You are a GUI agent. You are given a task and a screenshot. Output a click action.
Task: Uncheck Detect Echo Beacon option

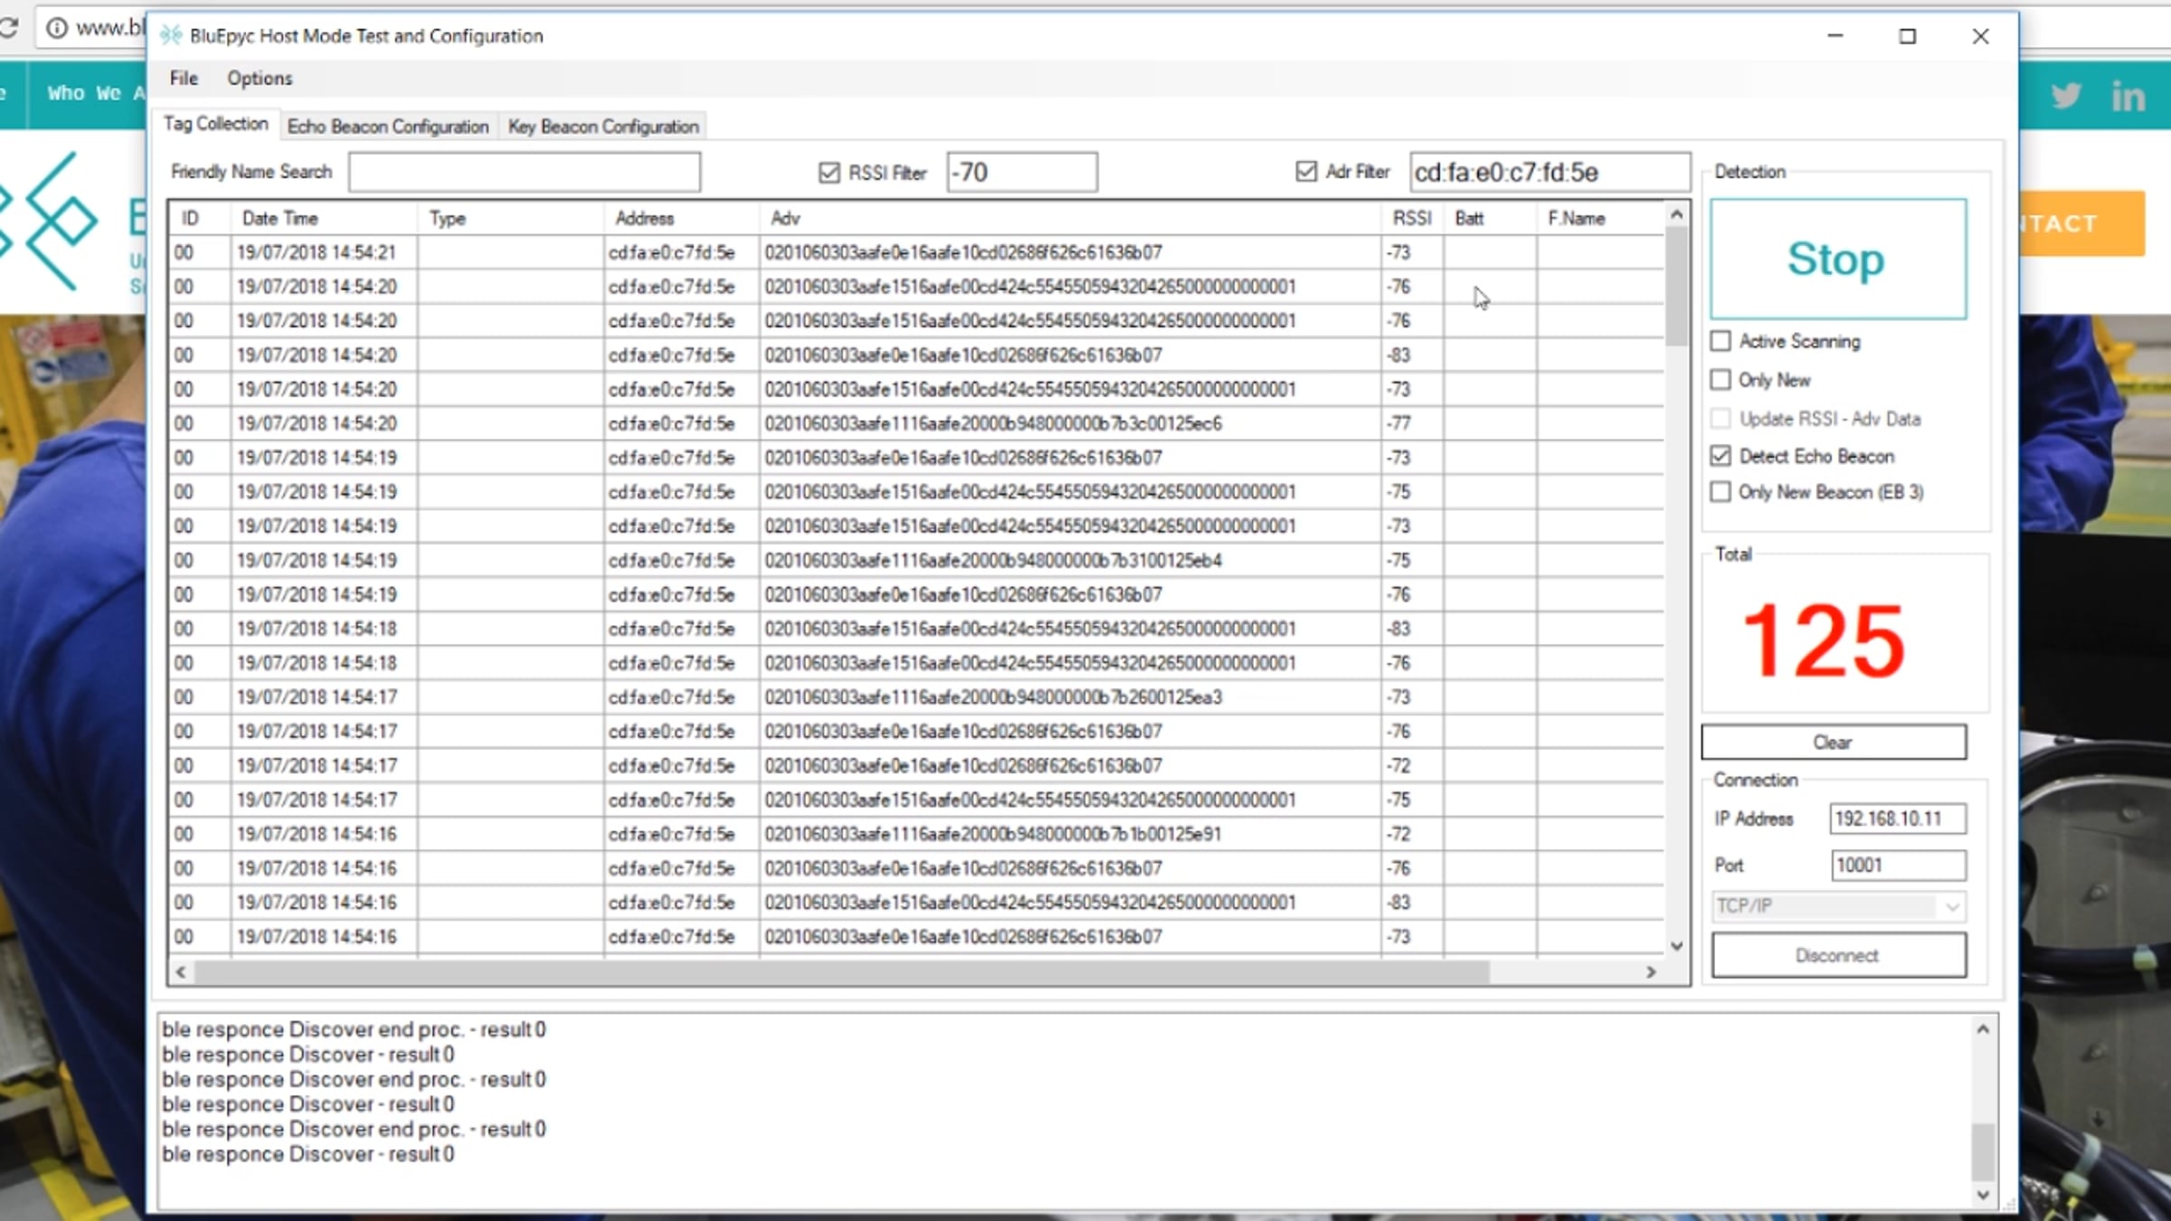click(x=1721, y=456)
